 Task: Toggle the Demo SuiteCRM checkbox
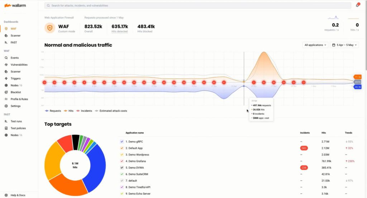(x=122, y=174)
